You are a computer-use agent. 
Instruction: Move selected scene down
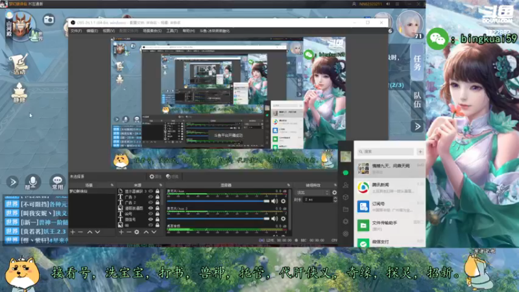(x=97, y=232)
